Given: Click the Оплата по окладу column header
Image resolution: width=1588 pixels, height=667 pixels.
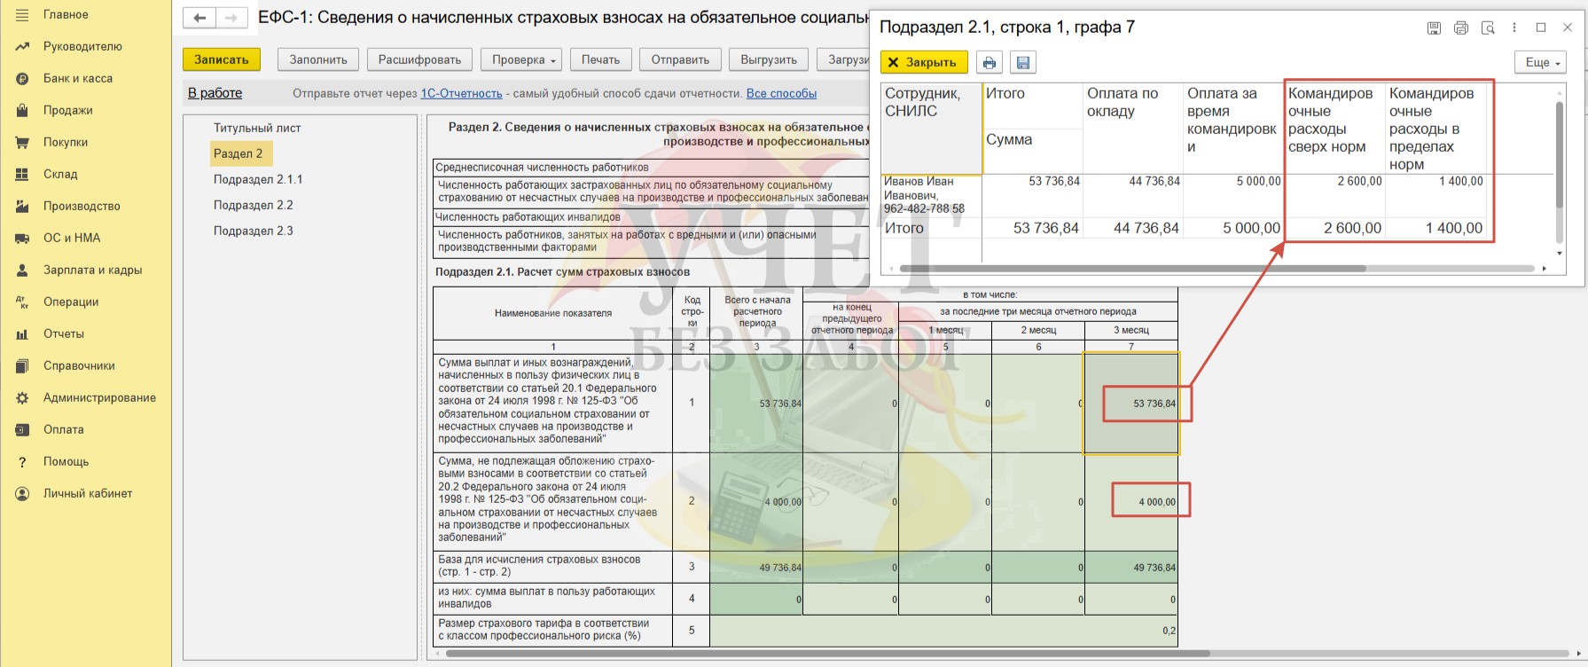Looking at the screenshot, I should click(x=1132, y=129).
